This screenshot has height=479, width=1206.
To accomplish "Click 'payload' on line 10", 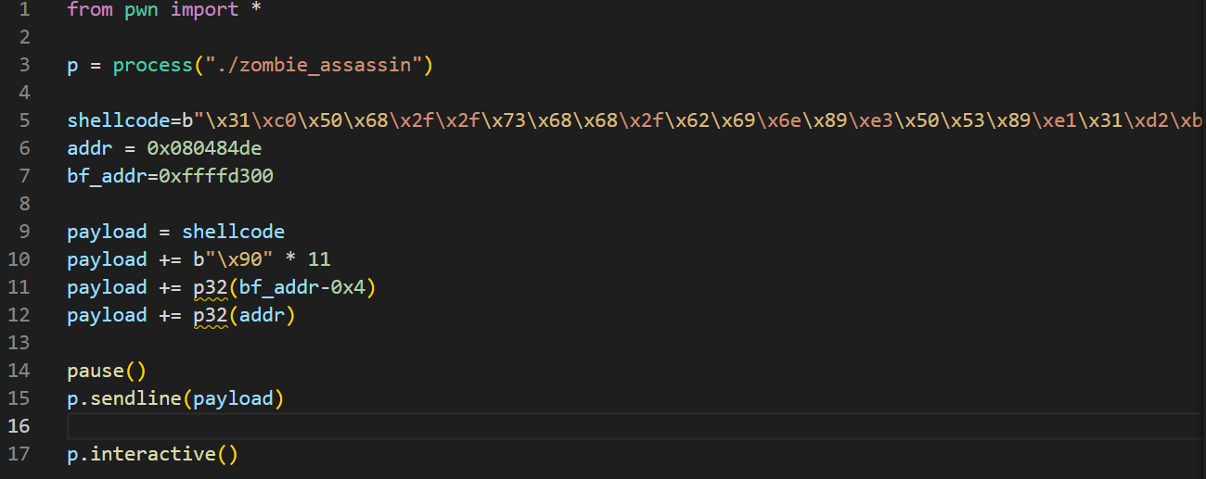I will point(107,259).
